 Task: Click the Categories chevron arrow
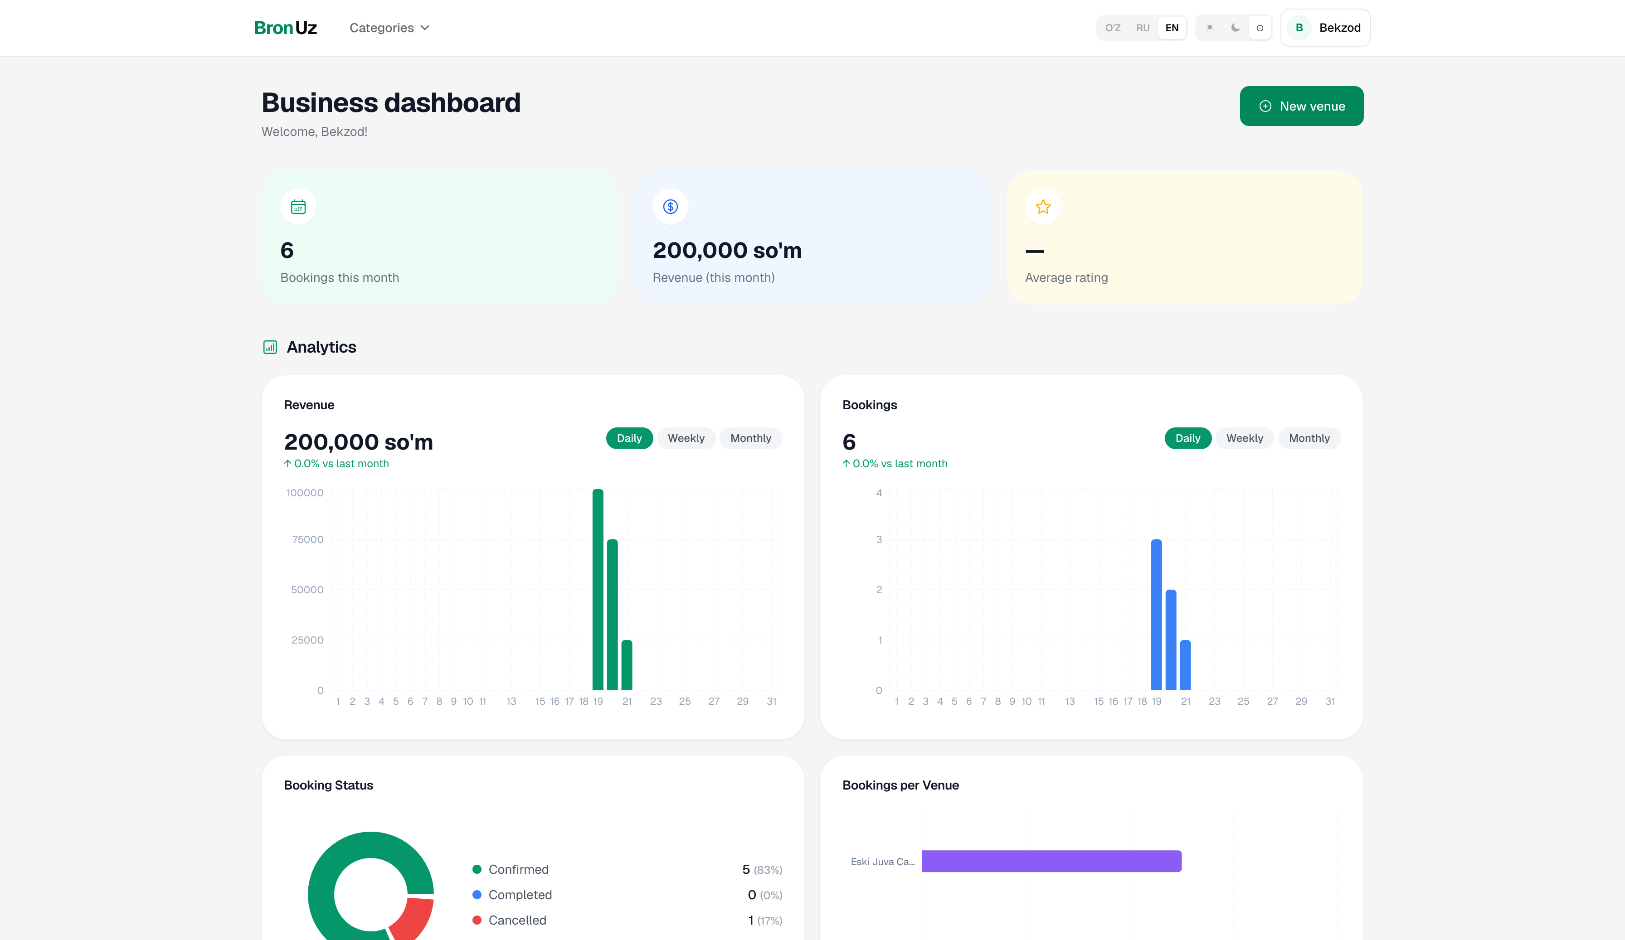pyautogui.click(x=425, y=28)
